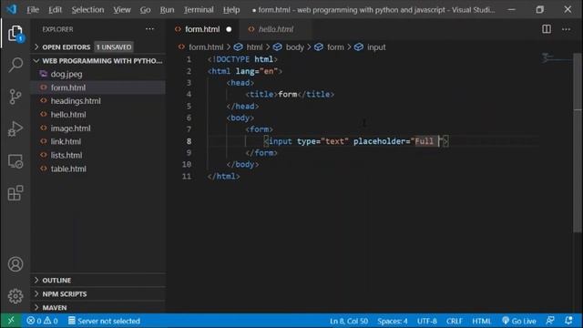Image resolution: width=583 pixels, height=328 pixels.
Task: Open hello.html from the file list
Action: click(x=68, y=115)
